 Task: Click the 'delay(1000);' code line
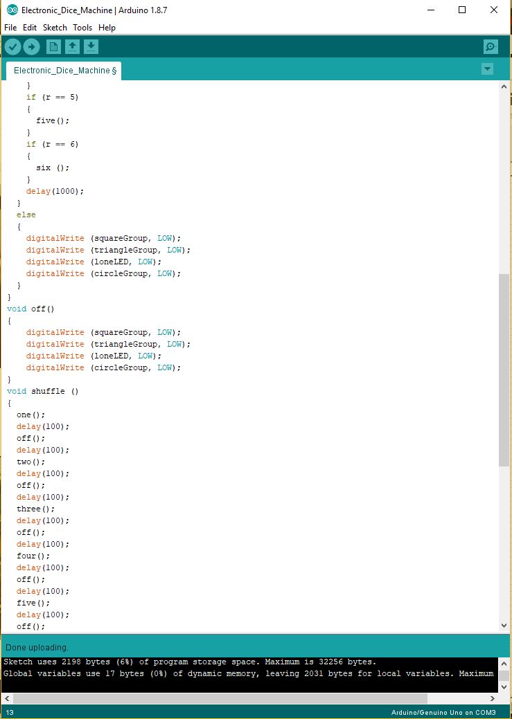pyautogui.click(x=55, y=191)
